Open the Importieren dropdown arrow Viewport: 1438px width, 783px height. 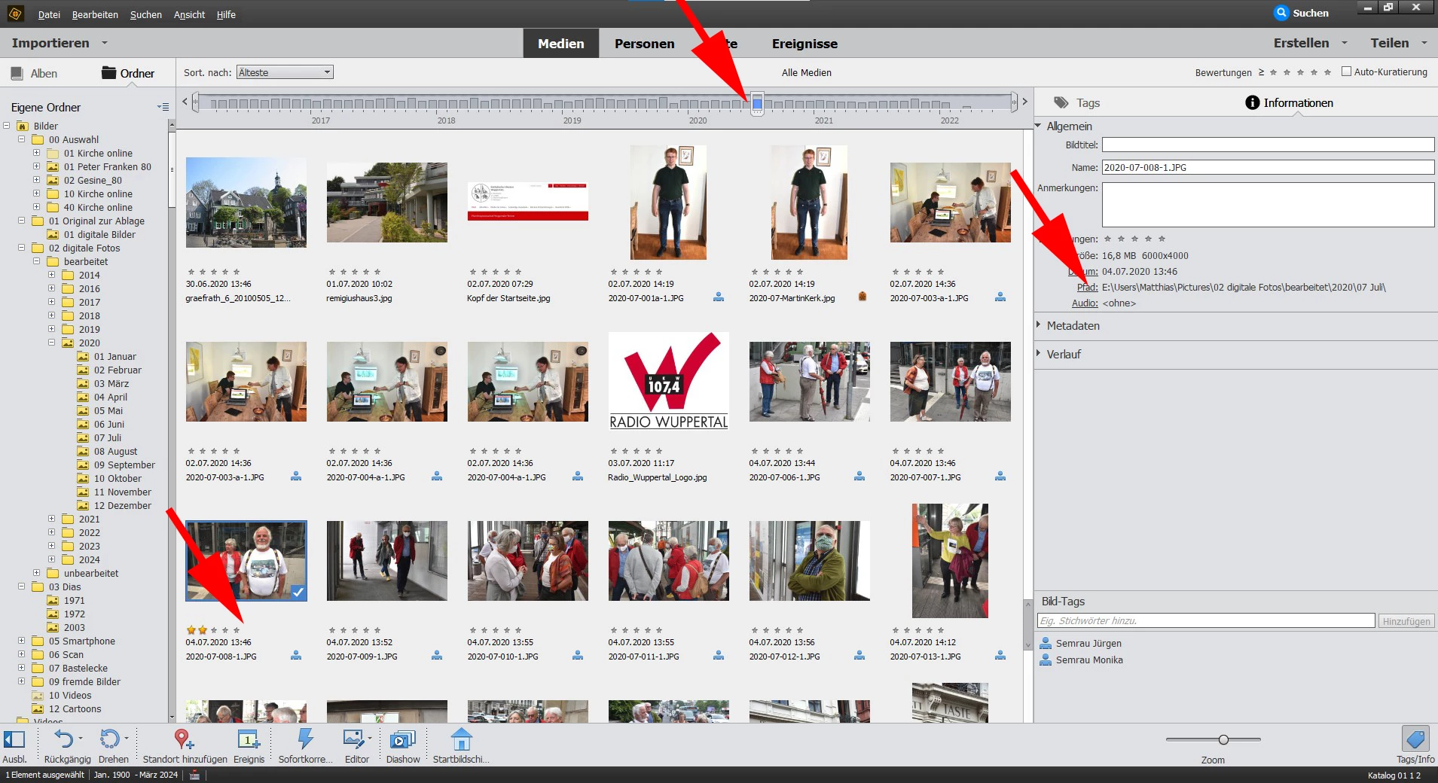[105, 43]
